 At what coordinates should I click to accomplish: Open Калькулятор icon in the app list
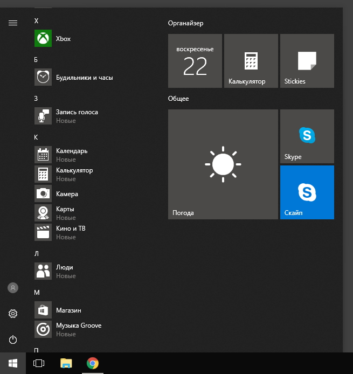click(43, 174)
